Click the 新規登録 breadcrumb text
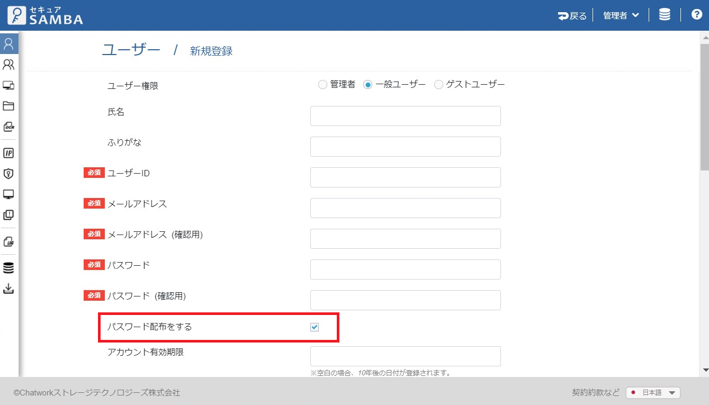 point(211,51)
